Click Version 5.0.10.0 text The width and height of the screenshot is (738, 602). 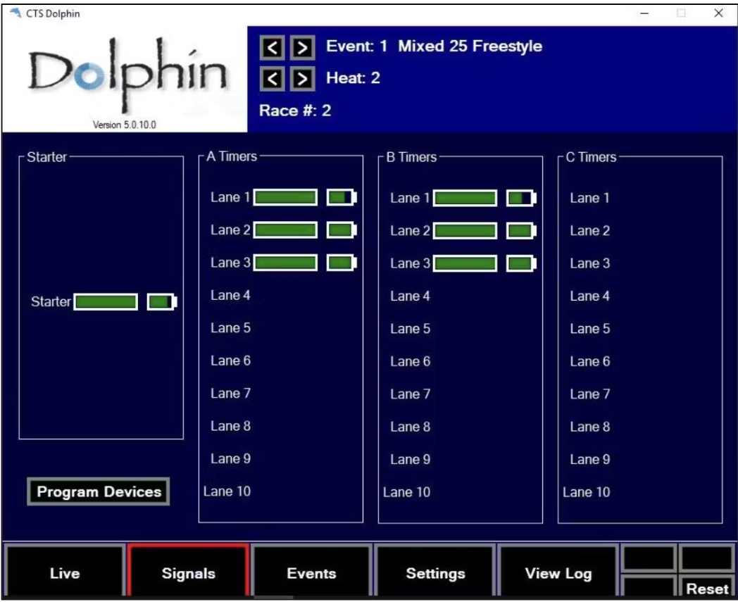click(124, 125)
